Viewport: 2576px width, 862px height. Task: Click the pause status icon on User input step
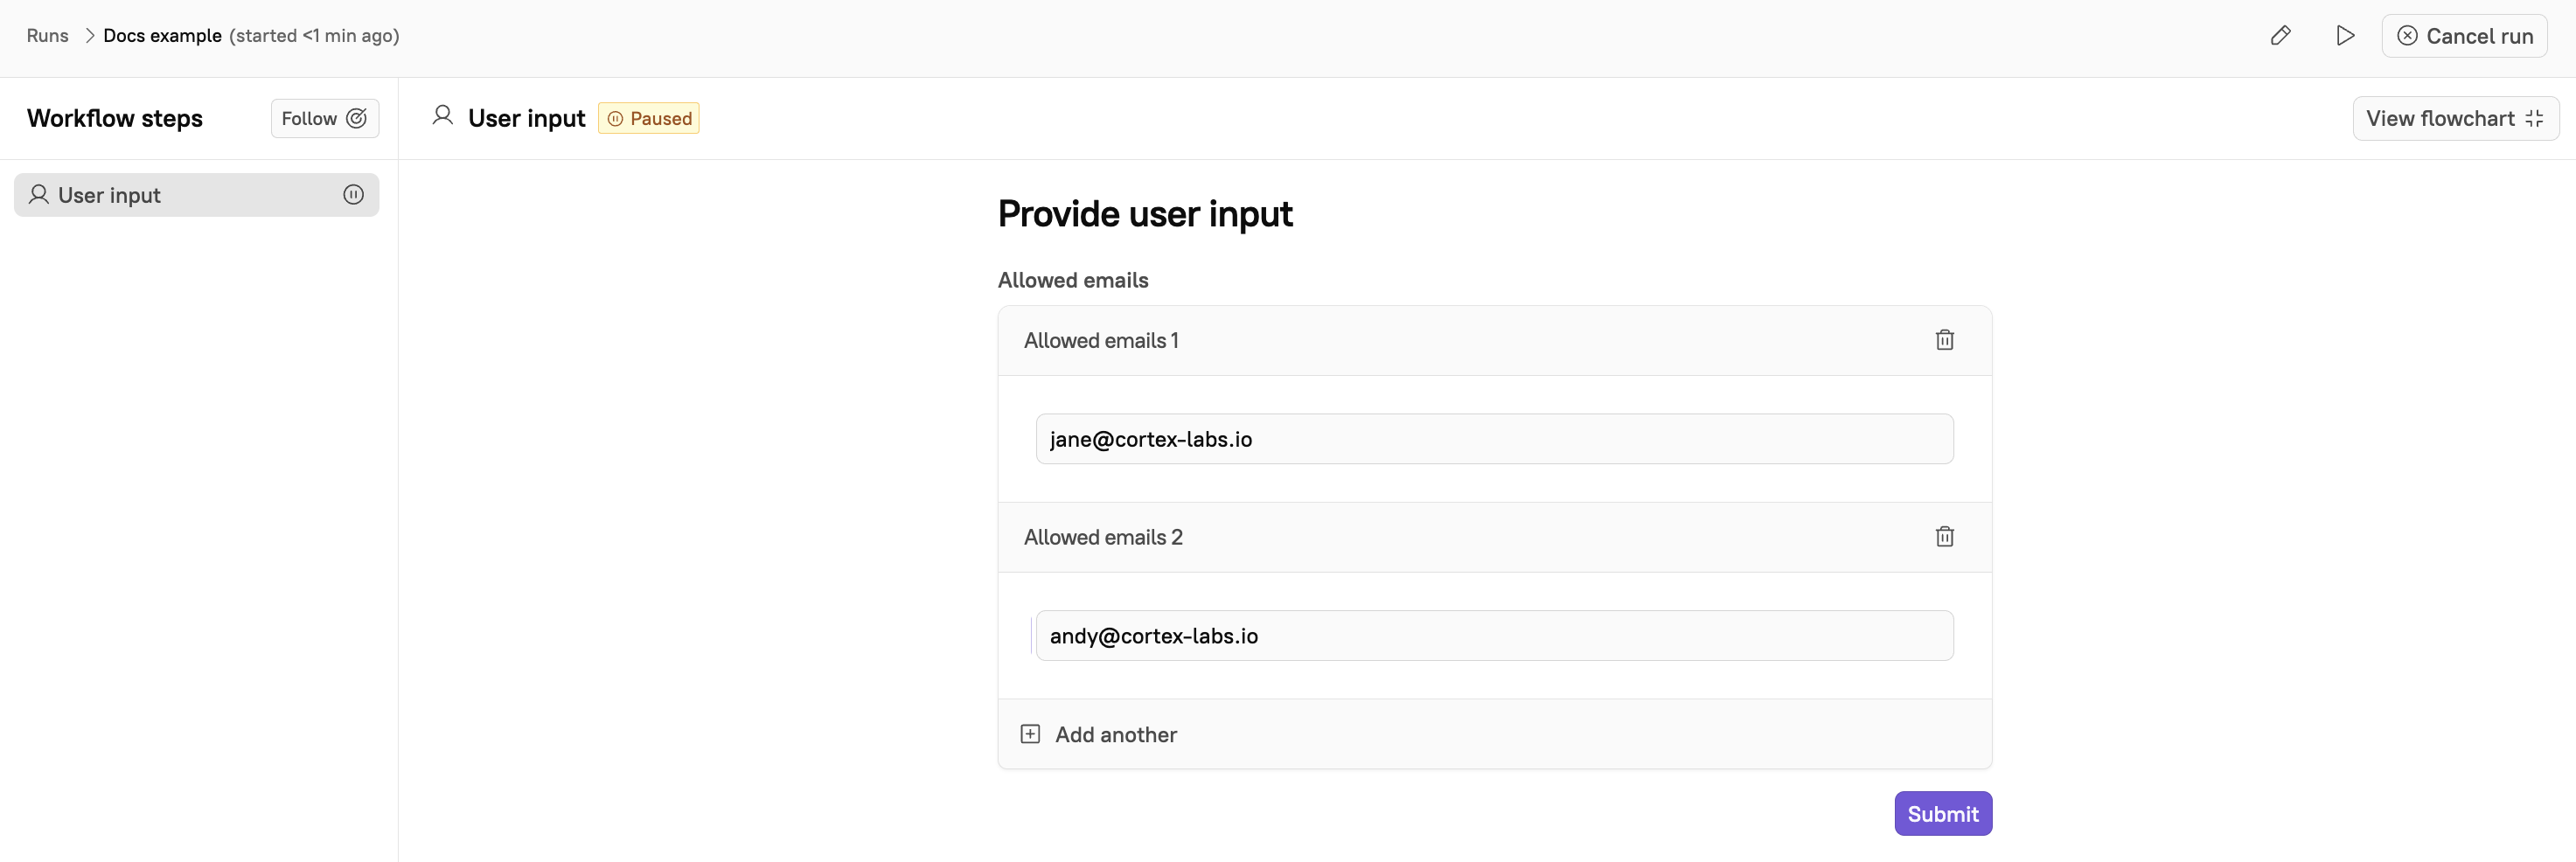353,195
